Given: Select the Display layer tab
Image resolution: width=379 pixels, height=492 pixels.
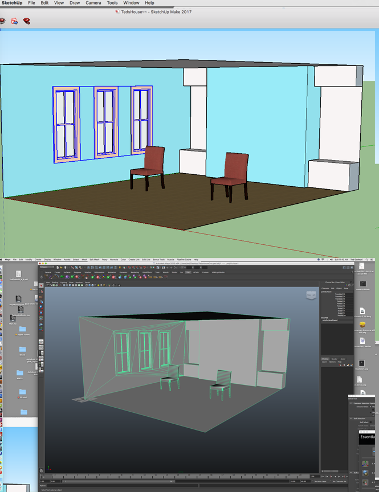Looking at the screenshot, I should (325, 359).
